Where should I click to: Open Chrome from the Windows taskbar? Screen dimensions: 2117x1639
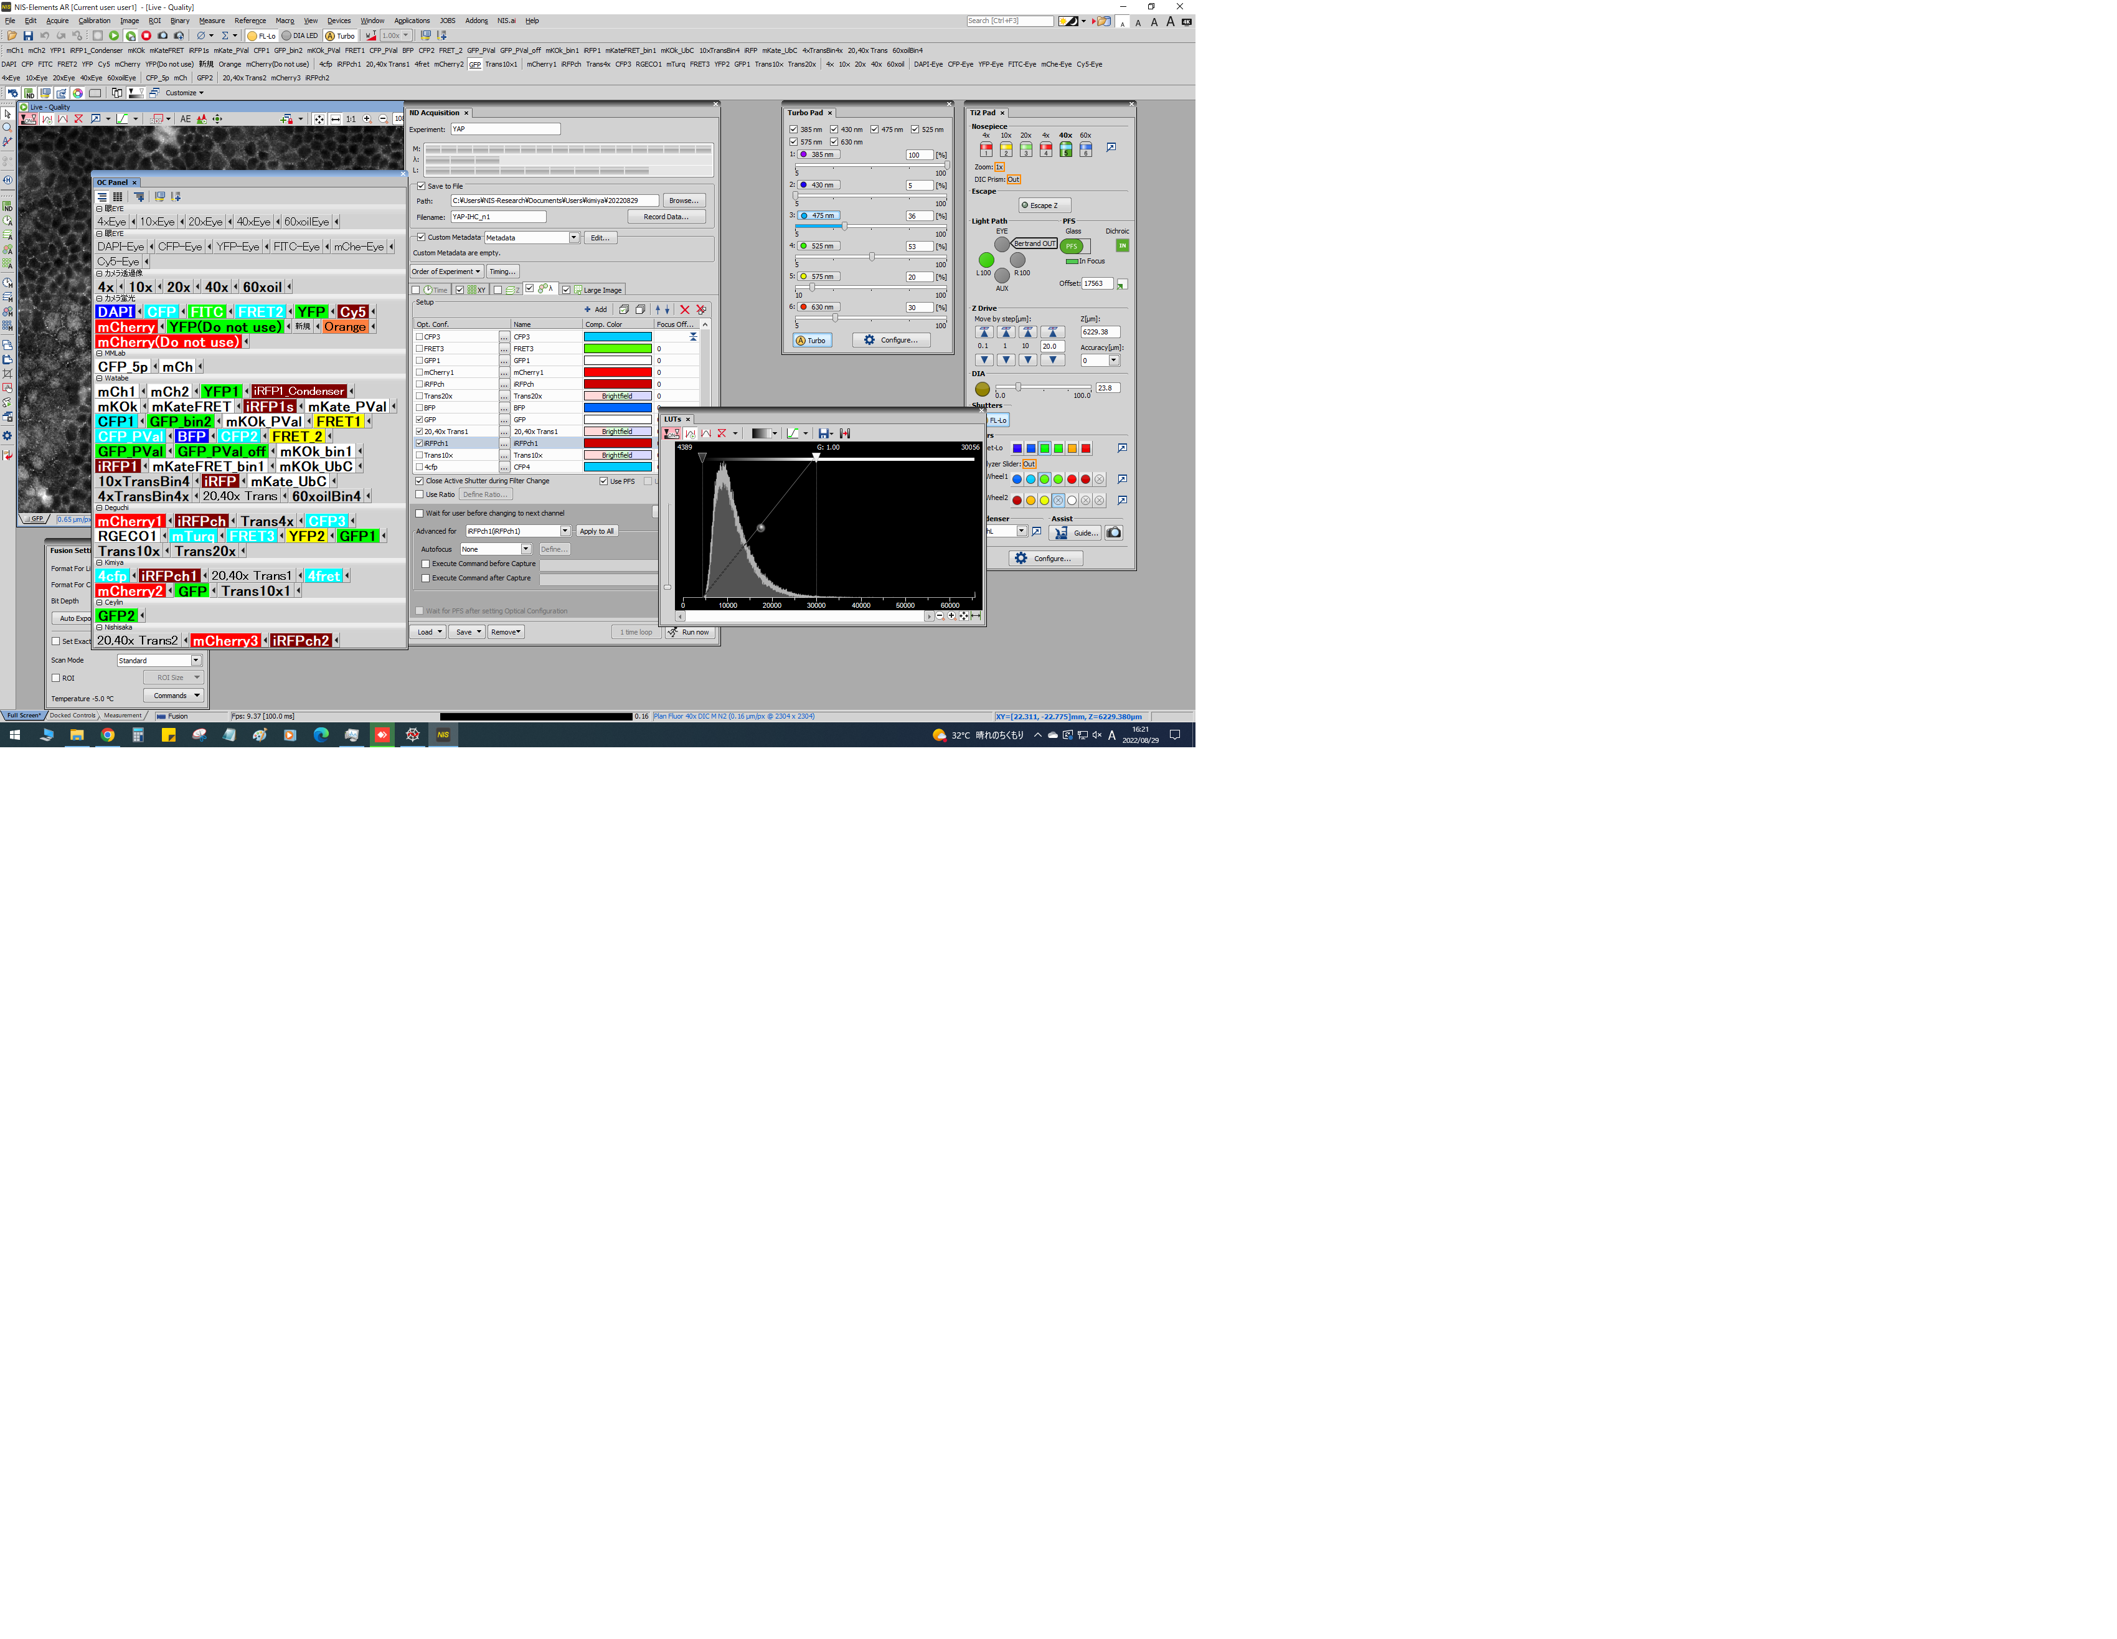[108, 735]
